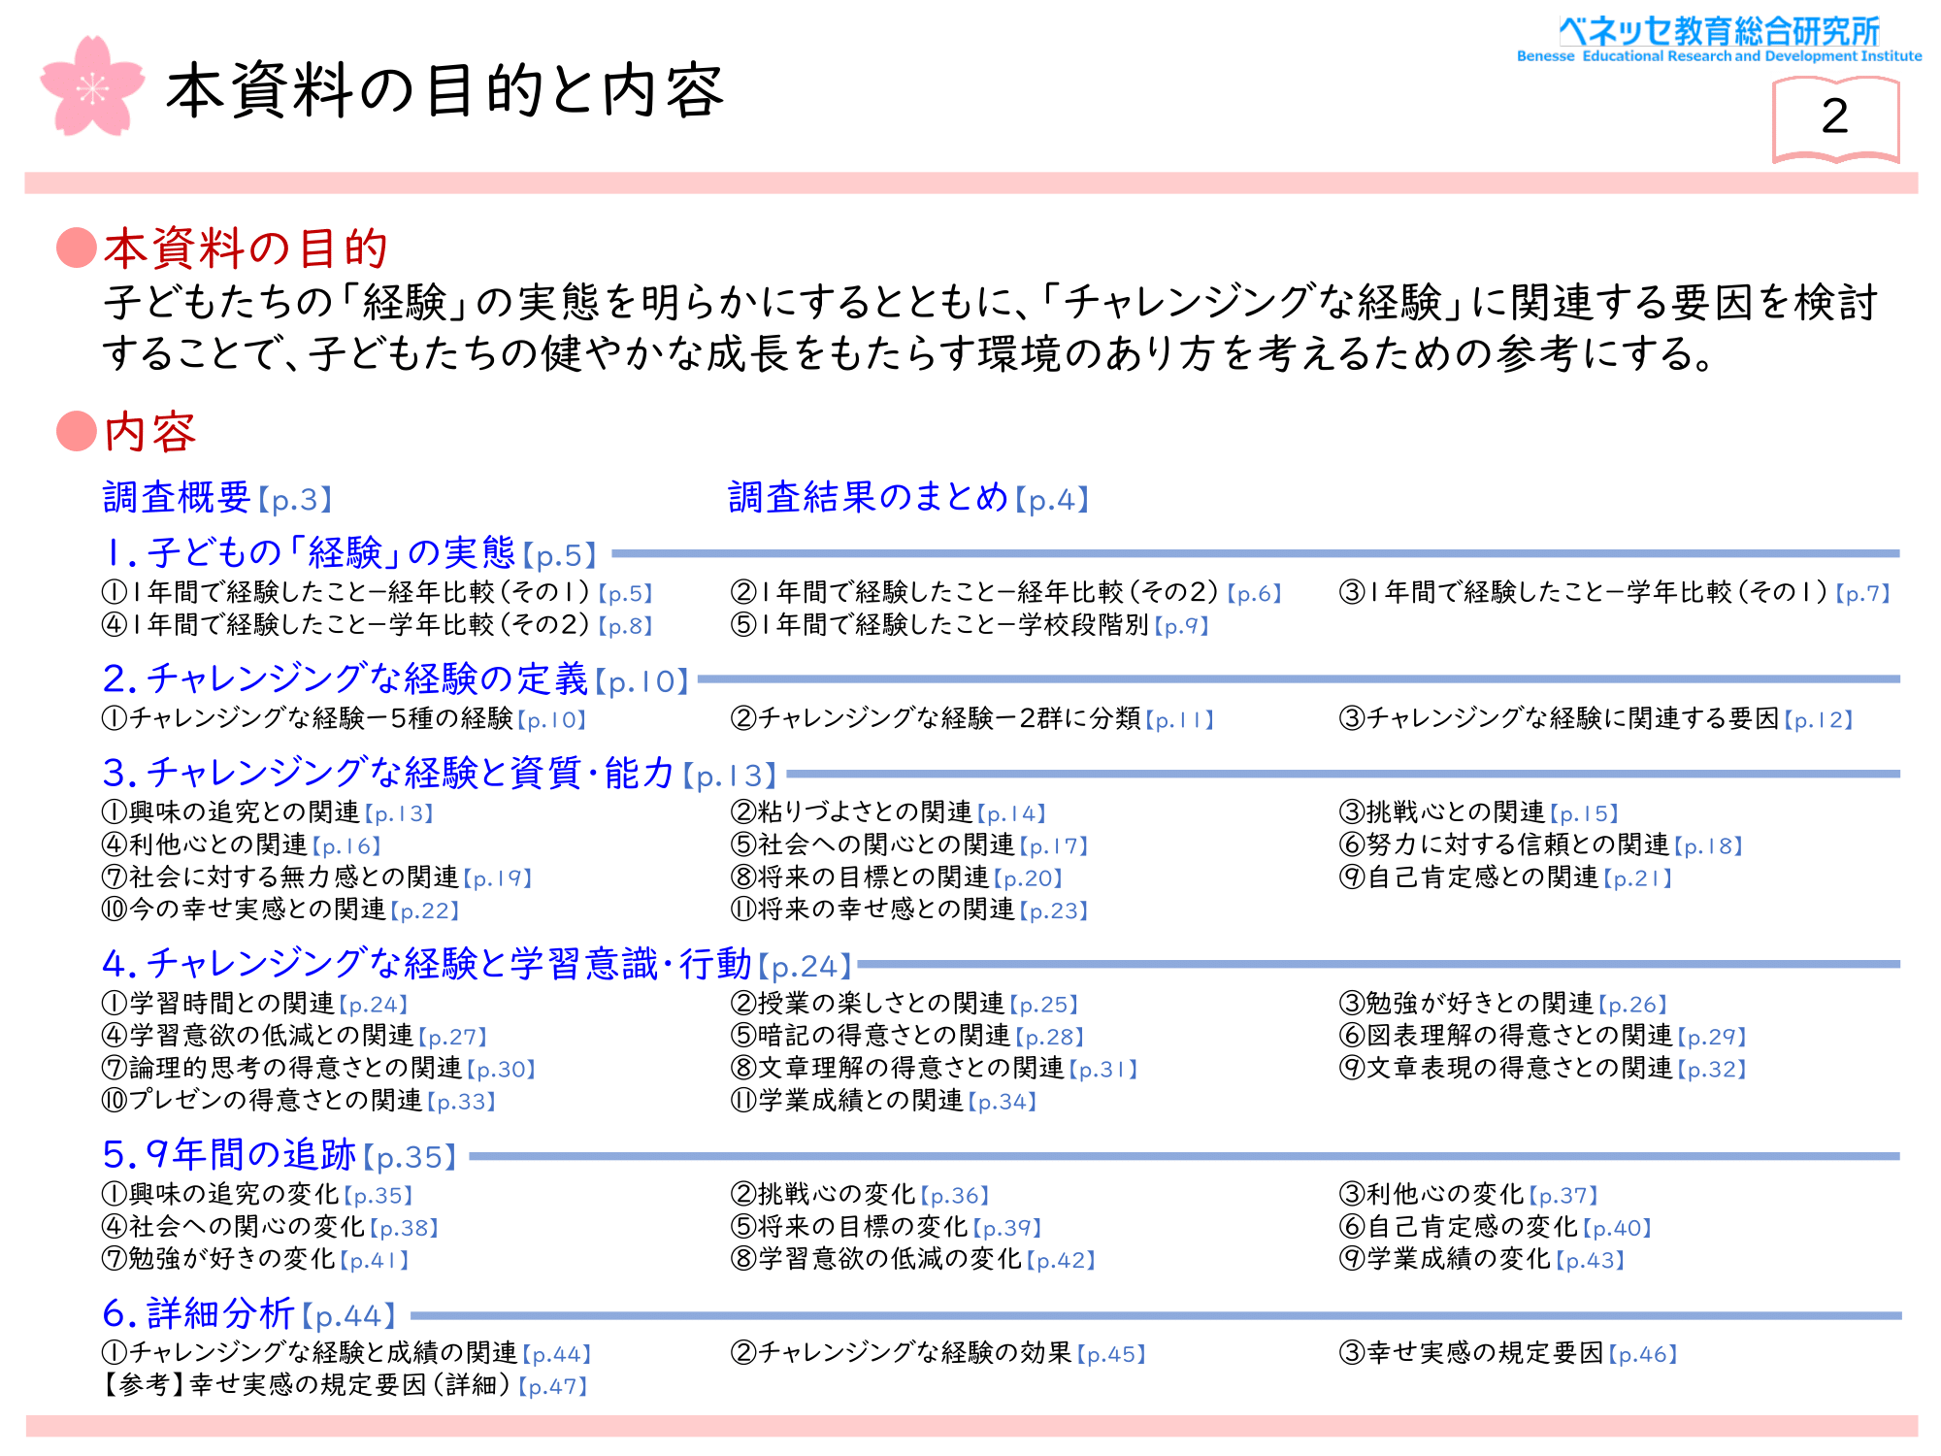The width and height of the screenshot is (1941, 1456).
Task: Open 調査概要 p.3 link
Action: pos(217,498)
